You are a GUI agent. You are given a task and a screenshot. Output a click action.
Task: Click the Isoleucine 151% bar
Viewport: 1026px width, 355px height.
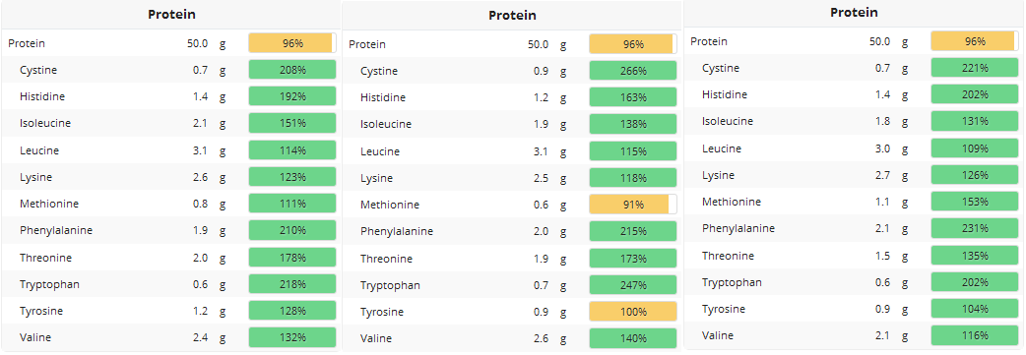[292, 124]
